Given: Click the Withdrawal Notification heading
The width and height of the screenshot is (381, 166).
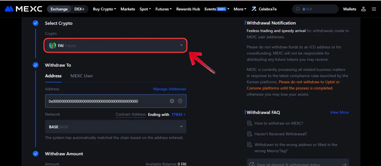Looking at the screenshot, I should (271, 23).
